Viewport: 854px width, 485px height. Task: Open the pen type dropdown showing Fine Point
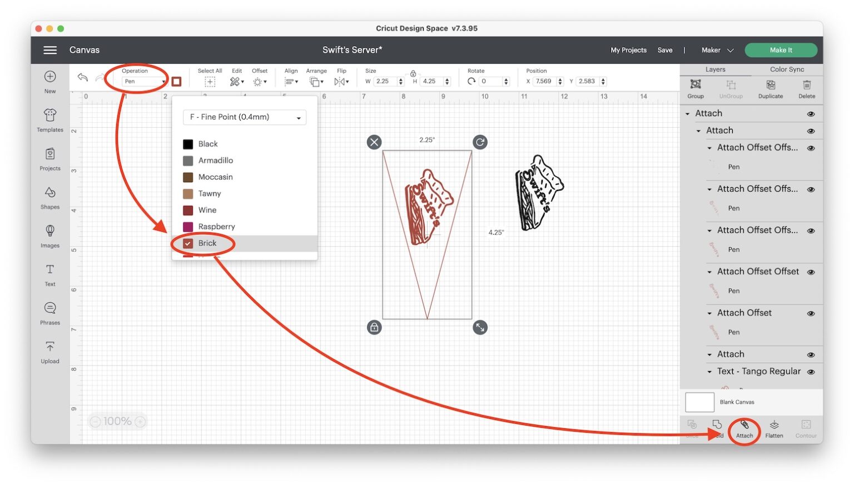[244, 117]
